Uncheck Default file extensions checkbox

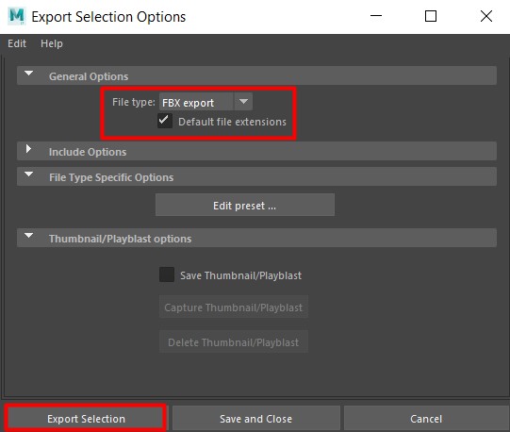[165, 121]
